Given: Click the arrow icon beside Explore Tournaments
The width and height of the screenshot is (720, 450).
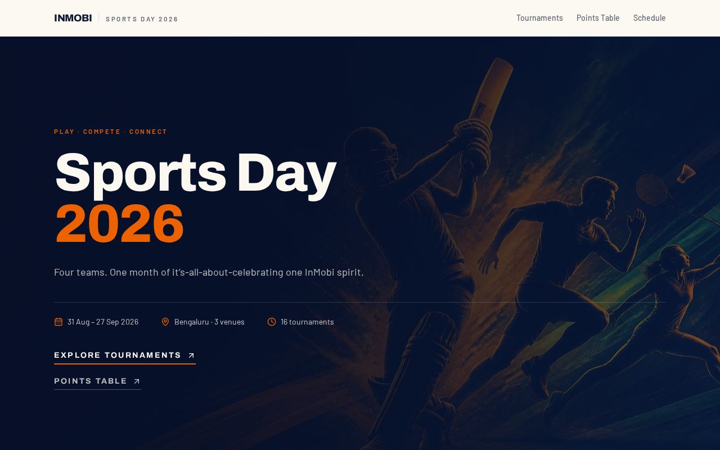Looking at the screenshot, I should (x=191, y=355).
